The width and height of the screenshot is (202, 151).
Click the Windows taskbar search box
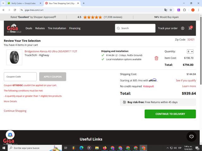tap(35, 148)
